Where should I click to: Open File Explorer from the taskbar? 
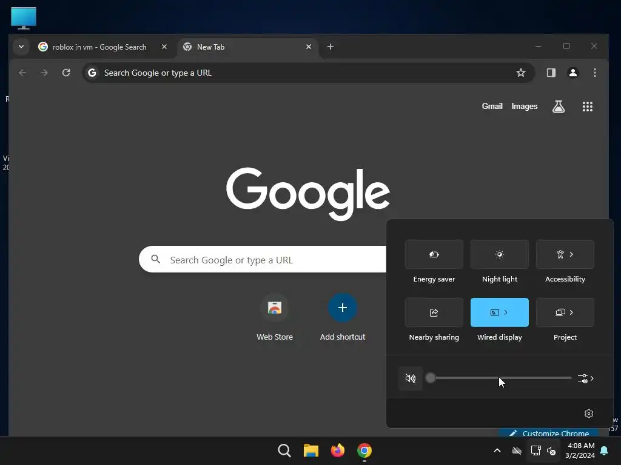click(x=311, y=450)
